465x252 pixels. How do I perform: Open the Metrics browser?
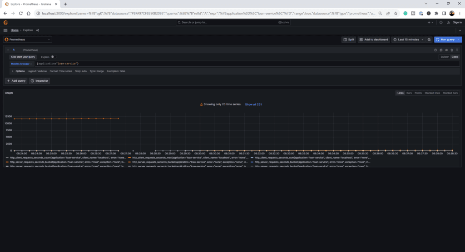point(21,64)
